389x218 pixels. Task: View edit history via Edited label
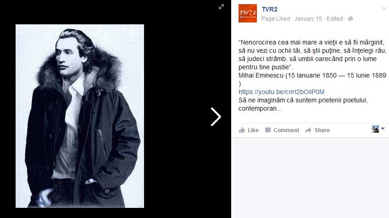pyautogui.click(x=334, y=19)
